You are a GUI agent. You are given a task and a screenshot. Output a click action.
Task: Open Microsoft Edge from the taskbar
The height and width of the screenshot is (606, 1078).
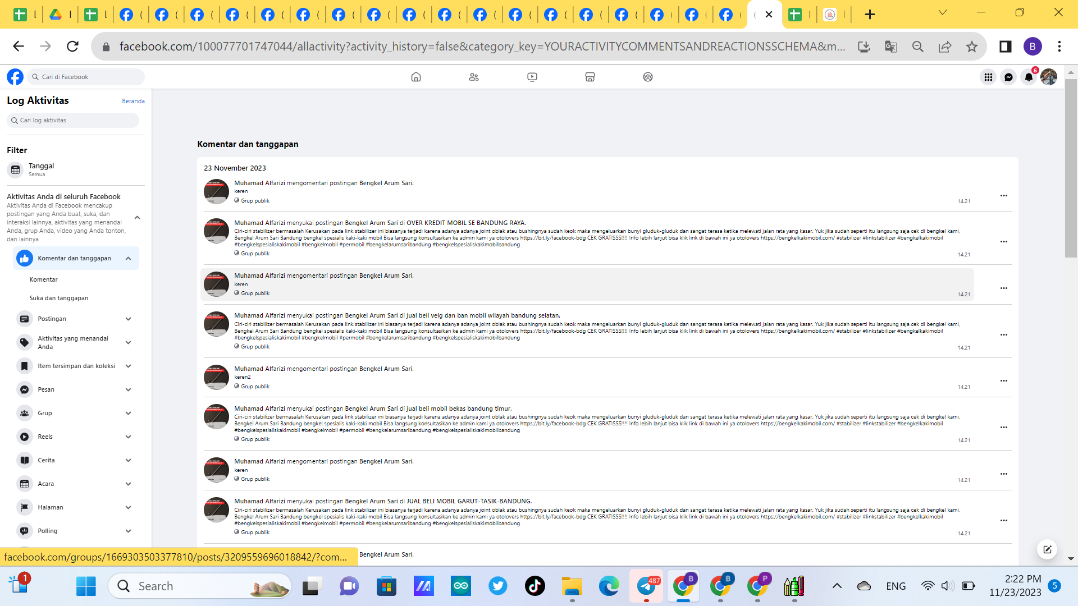tap(609, 586)
